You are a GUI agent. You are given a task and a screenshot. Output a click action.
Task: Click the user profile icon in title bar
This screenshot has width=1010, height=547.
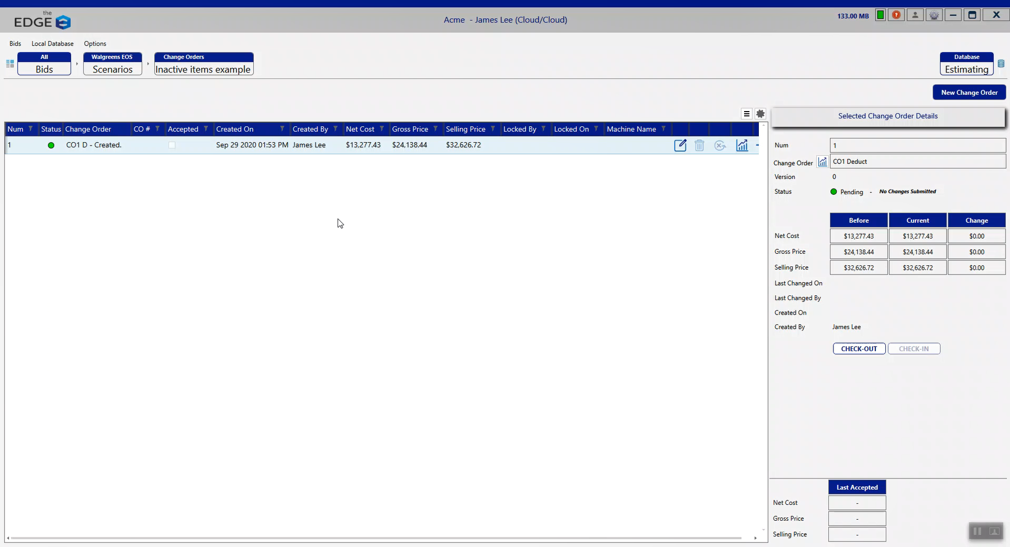pos(914,15)
